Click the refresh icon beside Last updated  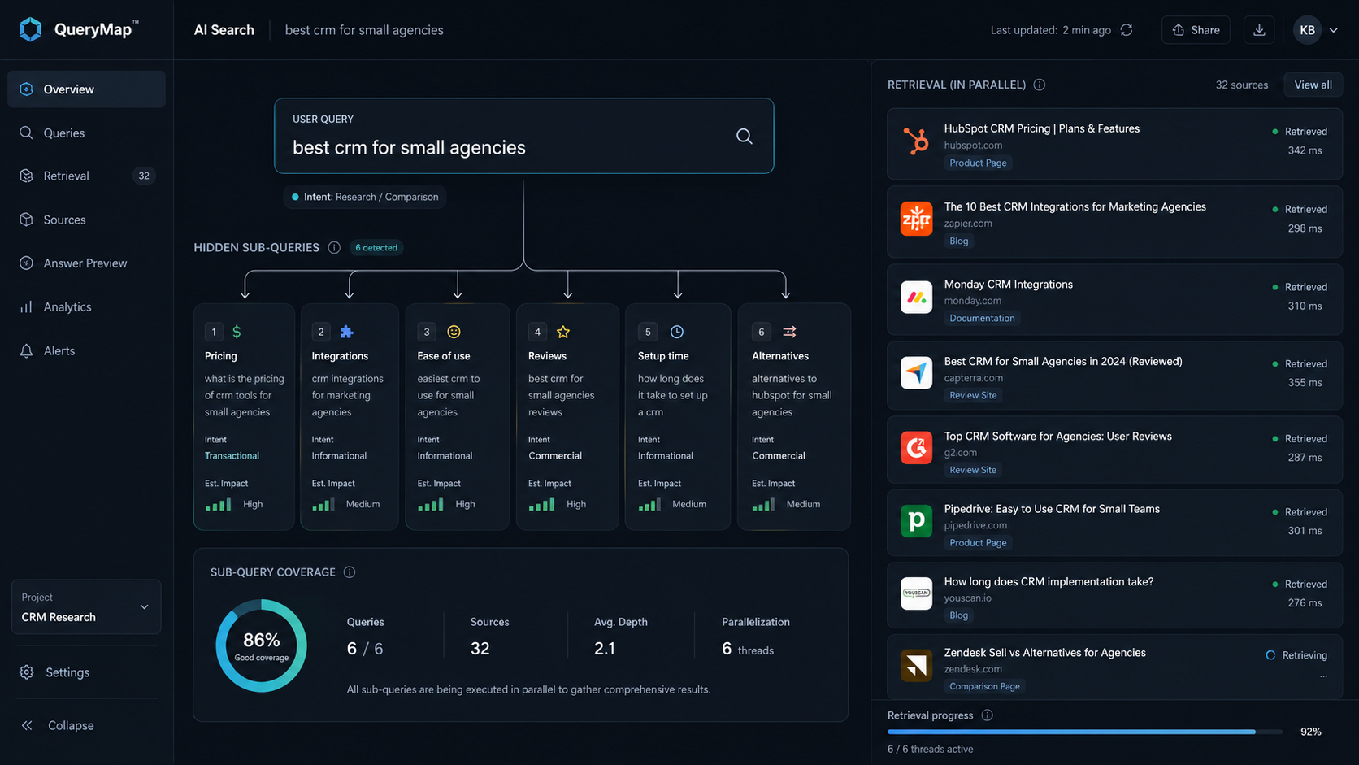1127,30
